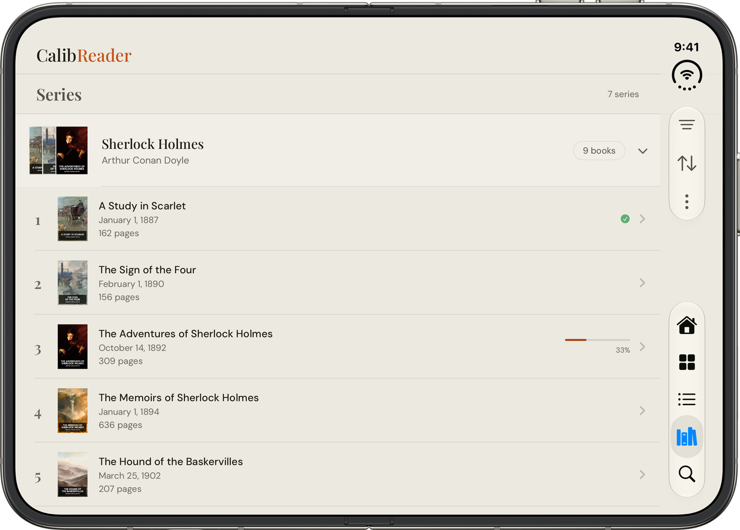The image size is (740, 530).
Task: Go to the Home tab
Action: click(x=686, y=325)
